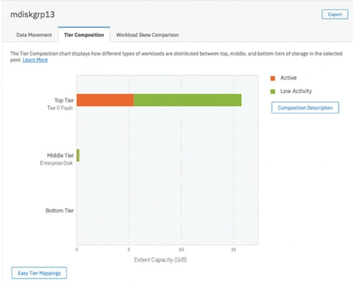The height and width of the screenshot is (285, 353).
Task: Select the Tier Composition tab
Action: click(84, 35)
